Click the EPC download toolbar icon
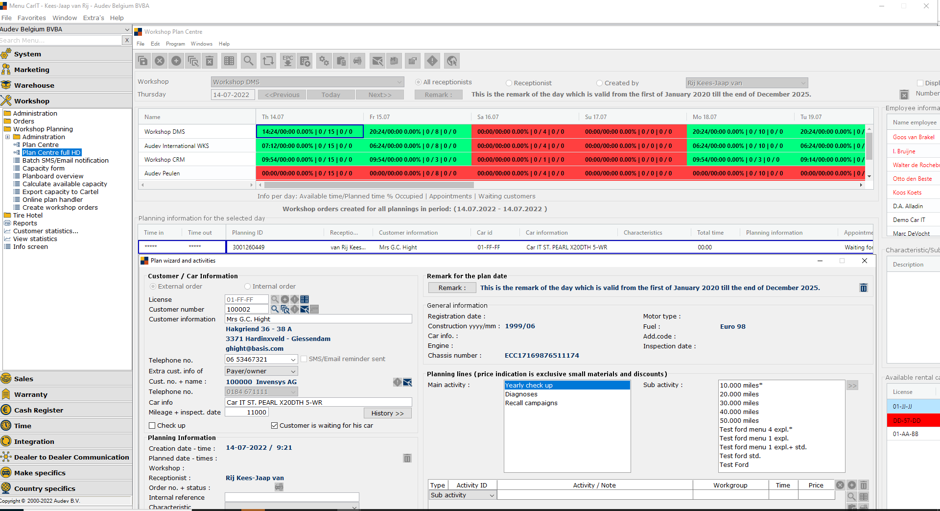Image resolution: width=940 pixels, height=511 pixels. coord(288,61)
